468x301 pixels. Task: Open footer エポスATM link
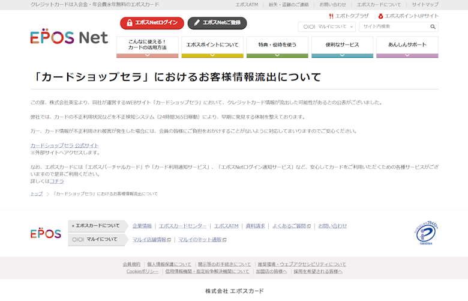click(x=226, y=226)
